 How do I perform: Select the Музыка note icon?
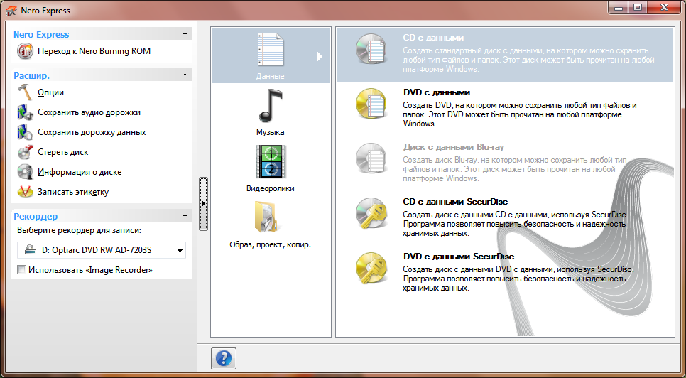click(270, 107)
